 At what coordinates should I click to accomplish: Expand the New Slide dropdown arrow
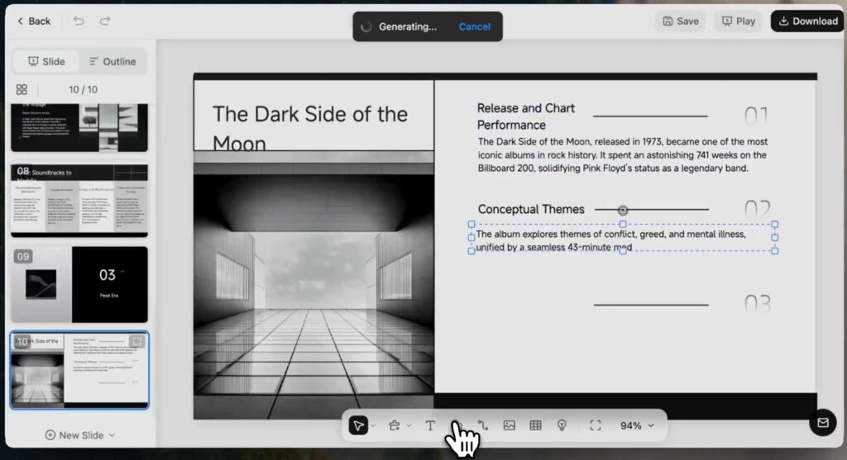click(x=112, y=435)
